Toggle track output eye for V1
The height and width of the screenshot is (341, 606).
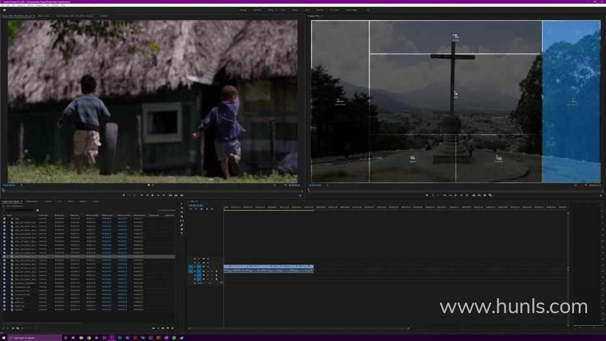208,266
